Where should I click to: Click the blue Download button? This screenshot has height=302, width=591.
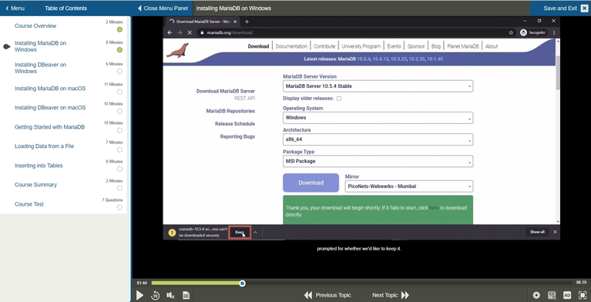[311, 183]
